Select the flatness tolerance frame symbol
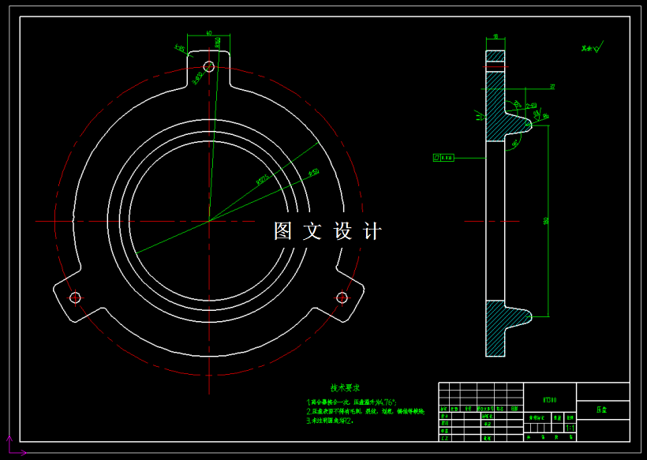Screen dimensions: 647x460 443,158
